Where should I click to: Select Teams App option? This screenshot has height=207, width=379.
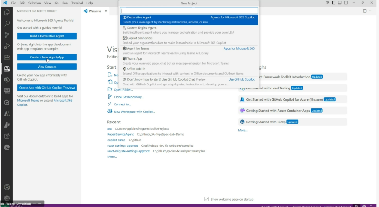189,61
